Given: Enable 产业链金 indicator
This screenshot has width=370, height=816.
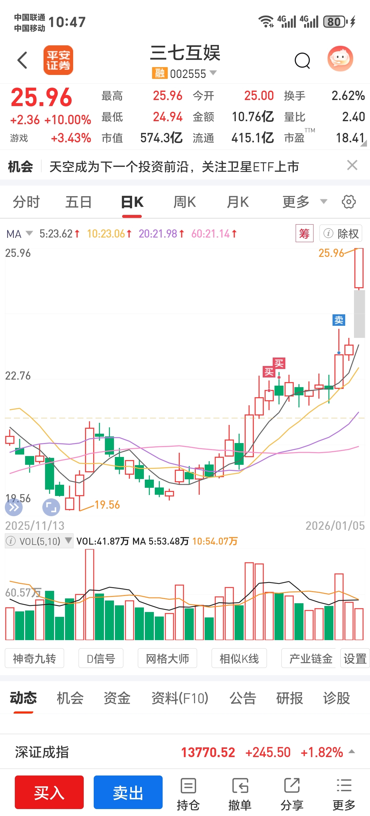Looking at the screenshot, I should click(x=309, y=659).
